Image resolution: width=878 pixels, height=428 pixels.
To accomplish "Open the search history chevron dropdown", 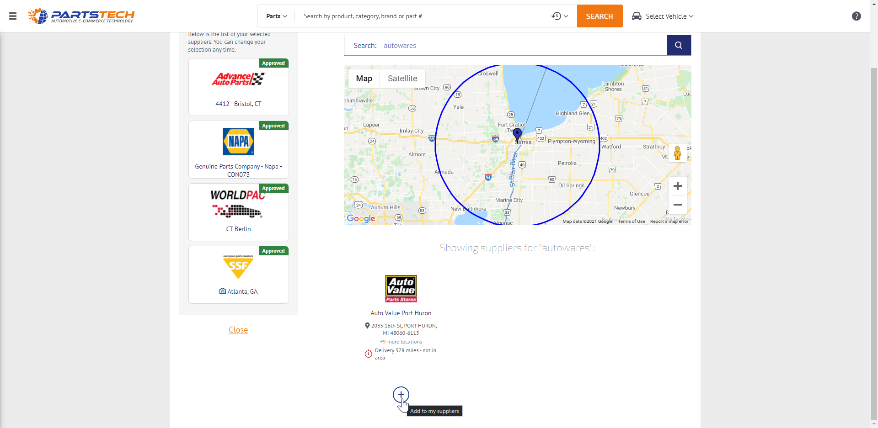I will tap(566, 16).
